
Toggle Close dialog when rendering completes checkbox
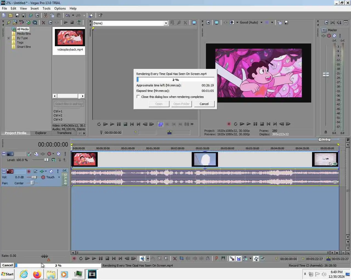pos(138,97)
